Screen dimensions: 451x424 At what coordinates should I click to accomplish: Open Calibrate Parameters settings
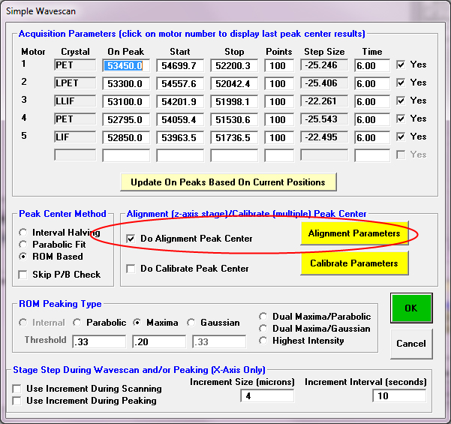coord(353,263)
